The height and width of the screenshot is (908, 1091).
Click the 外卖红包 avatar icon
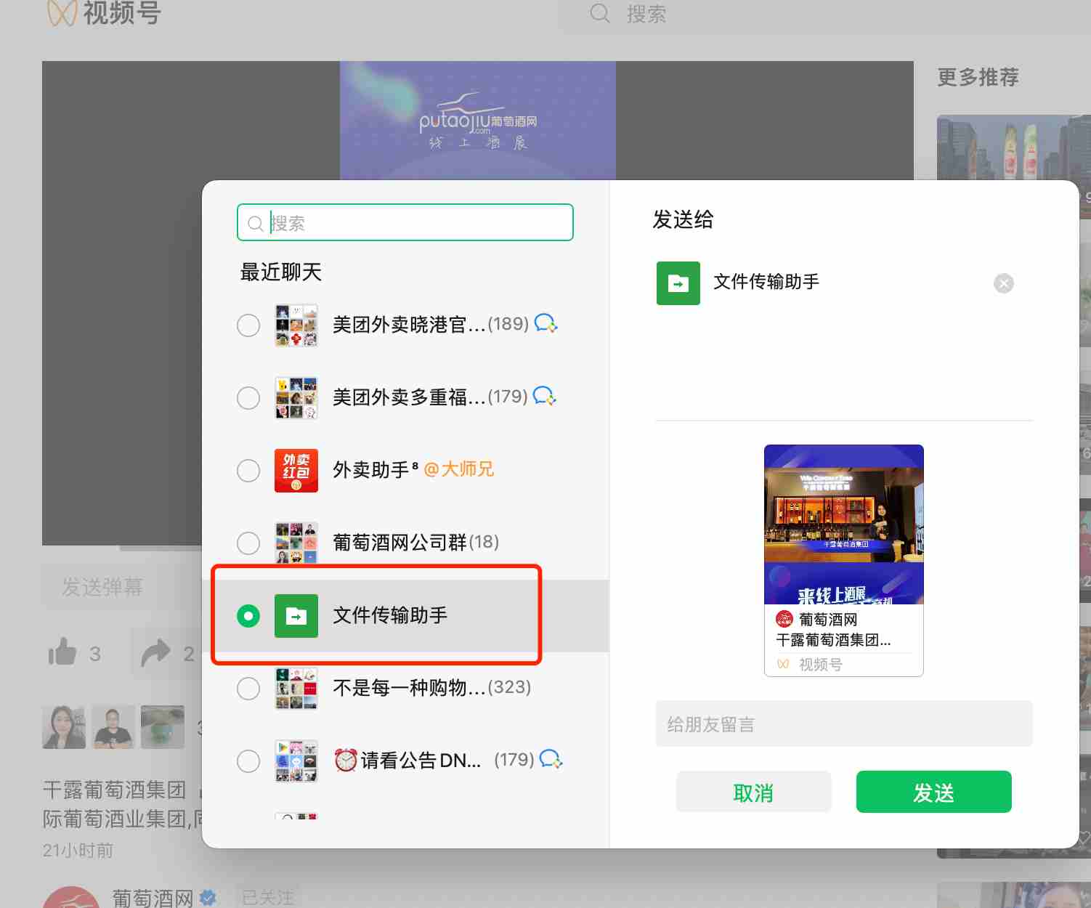(x=296, y=471)
